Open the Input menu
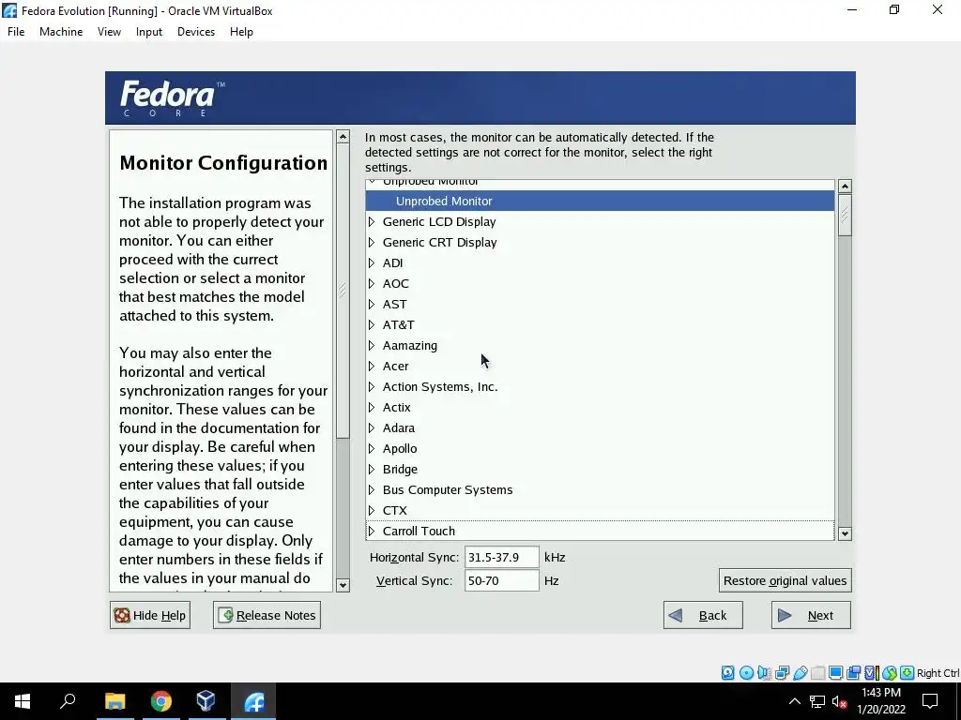Viewport: 961px width, 720px height. click(149, 32)
